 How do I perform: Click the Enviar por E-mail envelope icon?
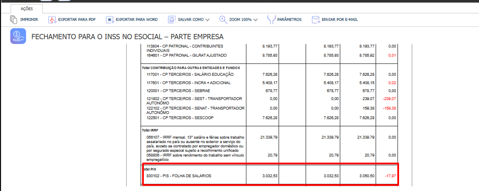[315, 20]
